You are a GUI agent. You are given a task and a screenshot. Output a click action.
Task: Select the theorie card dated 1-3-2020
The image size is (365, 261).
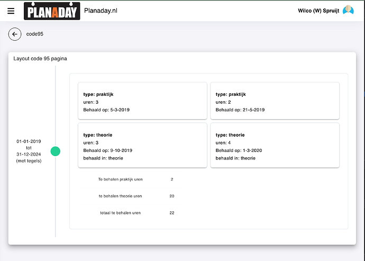coord(275,146)
